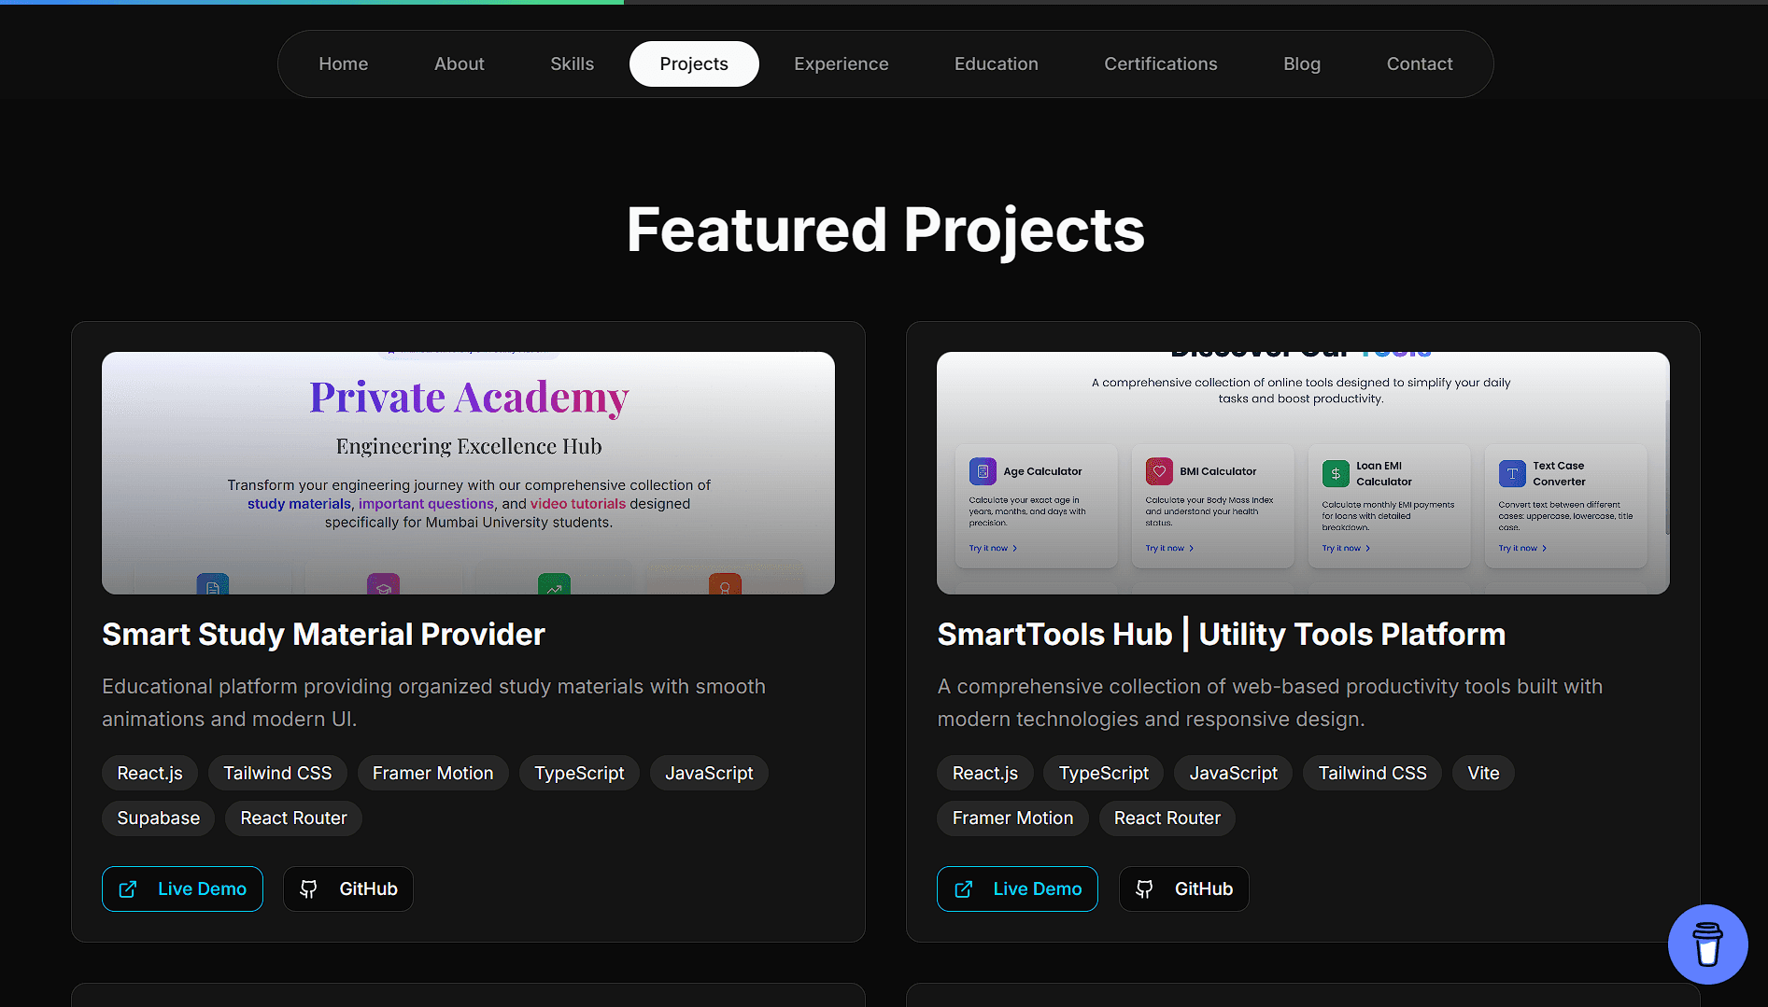
Task: Click the floating coffee cup donate icon
Action: click(1707, 944)
